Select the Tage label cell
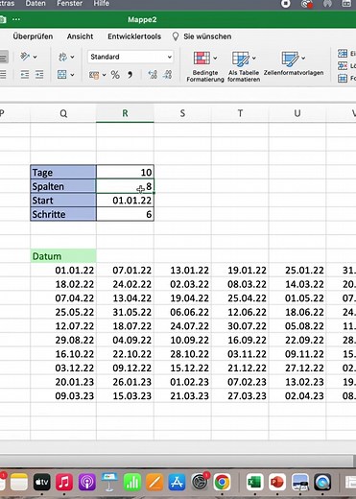This screenshot has width=356, height=499. tap(63, 172)
